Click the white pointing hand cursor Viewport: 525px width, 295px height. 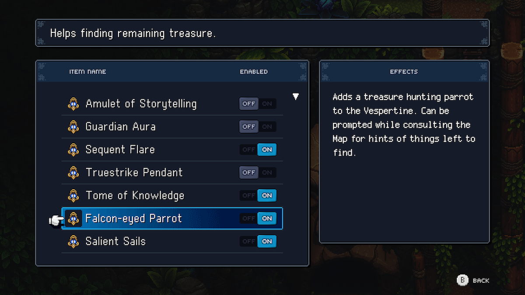tap(56, 221)
